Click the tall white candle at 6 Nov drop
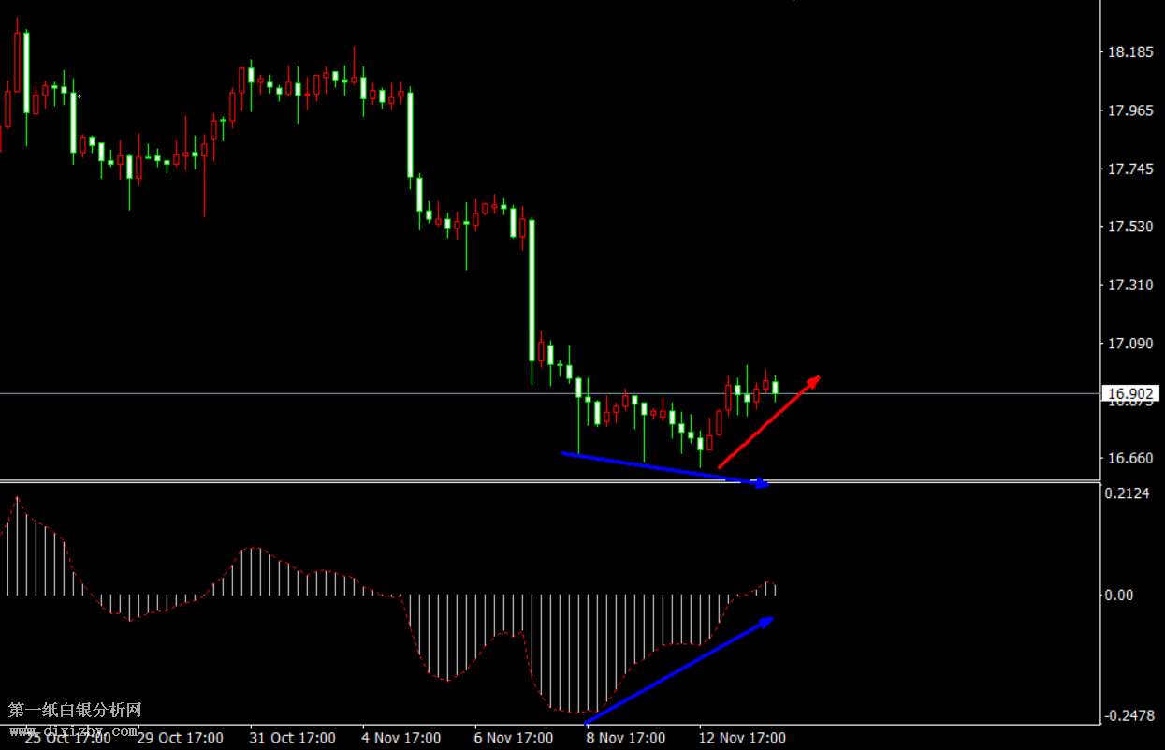Screen dimensions: 1165x750 tap(532, 290)
